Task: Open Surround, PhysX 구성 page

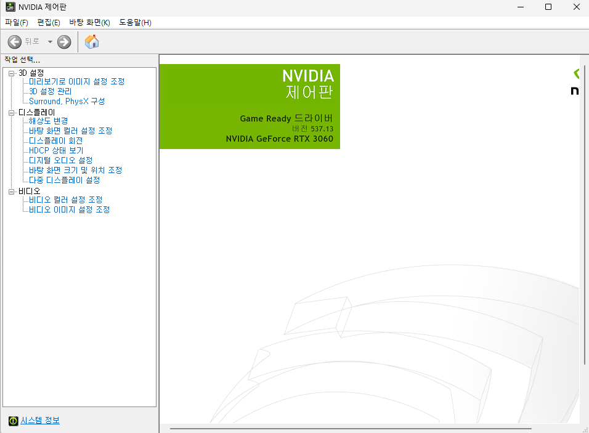Action: click(x=67, y=102)
